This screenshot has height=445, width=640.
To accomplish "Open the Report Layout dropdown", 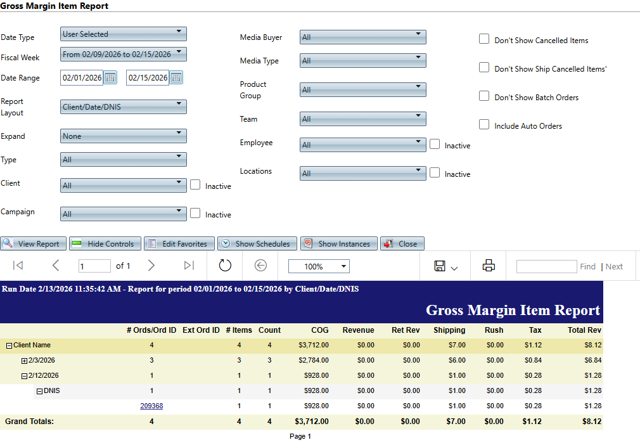I will tap(124, 106).
